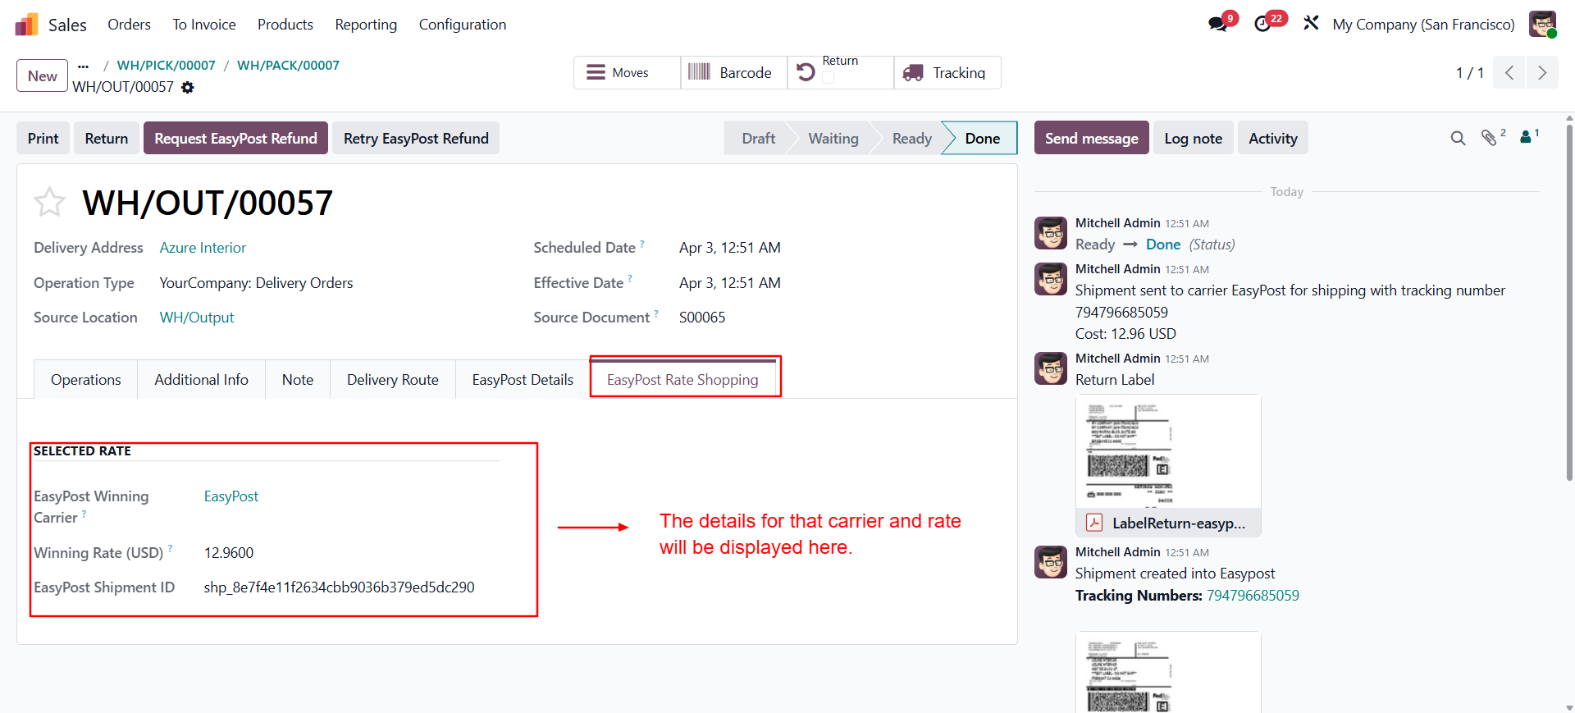Select the Draft status stage
This screenshot has height=713, width=1575.
coord(758,138)
